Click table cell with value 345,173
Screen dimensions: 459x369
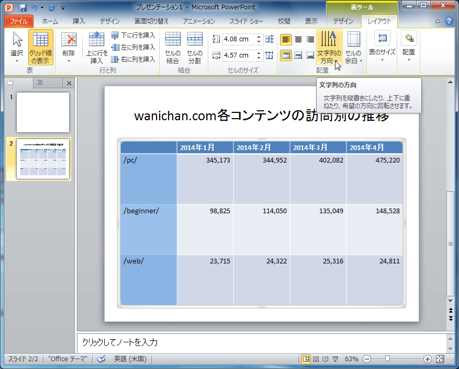coord(205,179)
